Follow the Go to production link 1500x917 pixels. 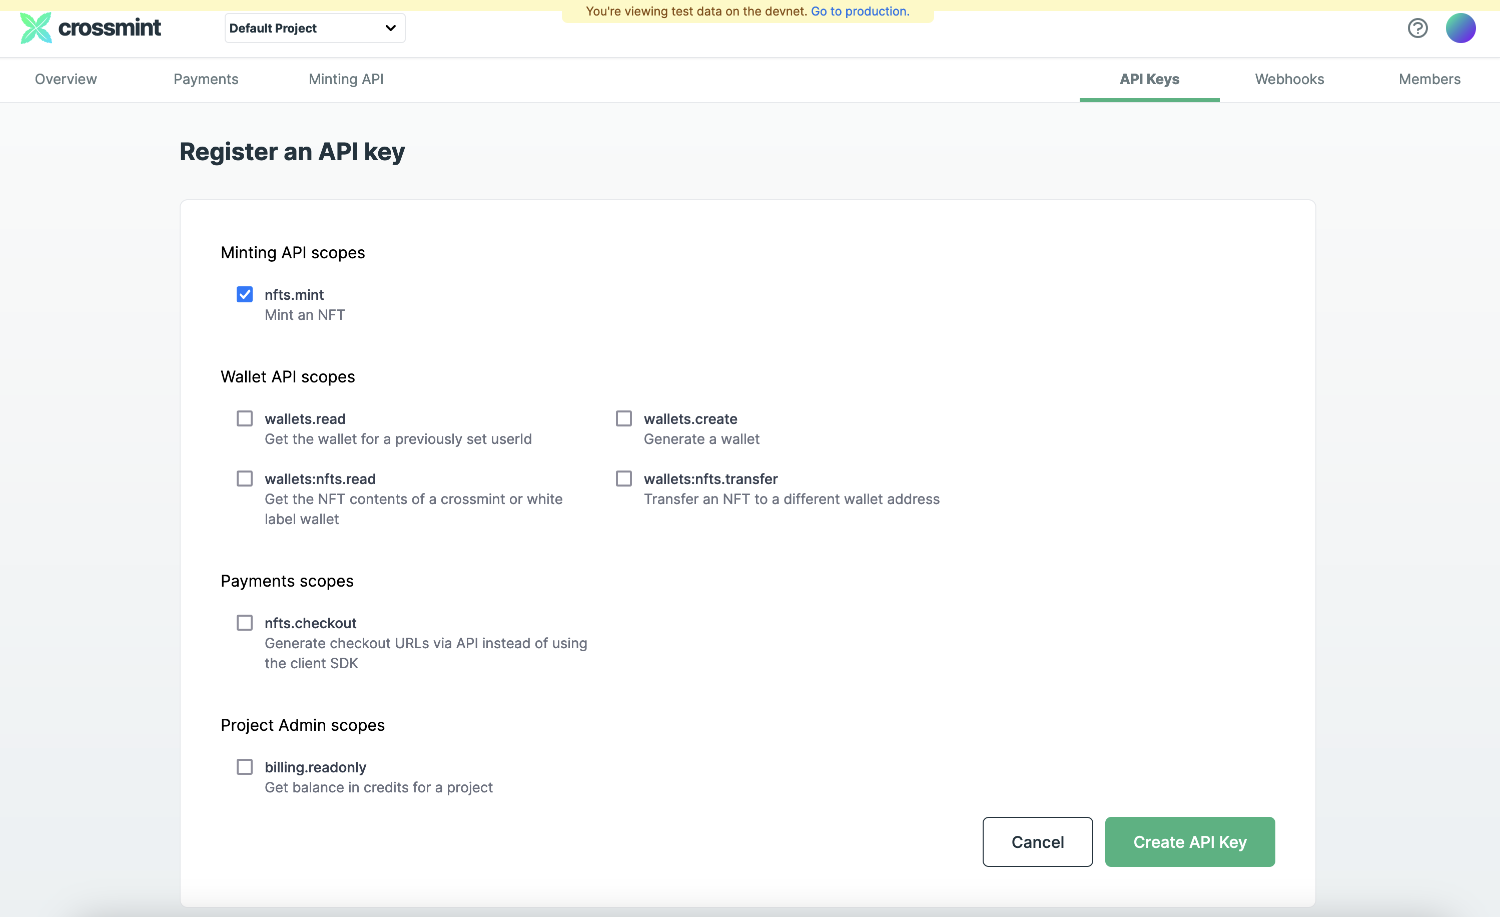click(860, 11)
